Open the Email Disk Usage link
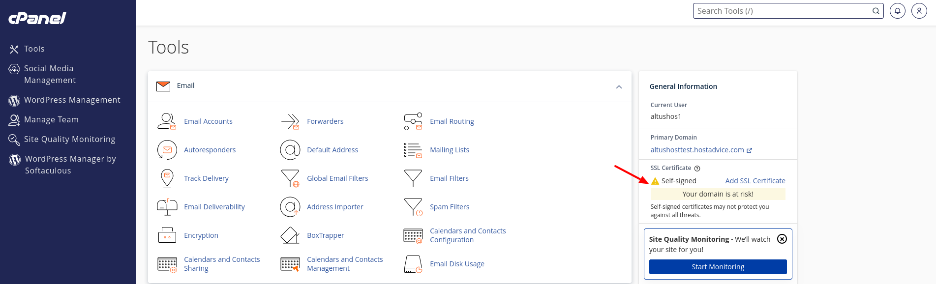Image resolution: width=936 pixels, height=284 pixels. click(457, 264)
